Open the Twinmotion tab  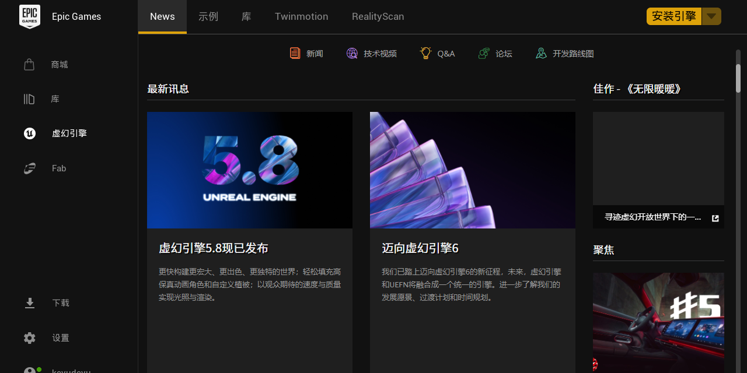pos(302,16)
